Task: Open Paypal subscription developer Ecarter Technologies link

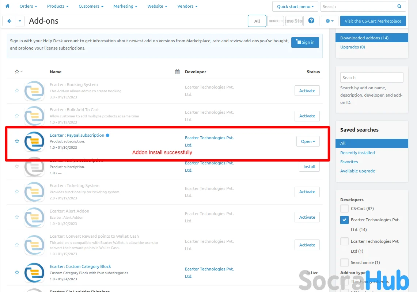Action: [209, 141]
